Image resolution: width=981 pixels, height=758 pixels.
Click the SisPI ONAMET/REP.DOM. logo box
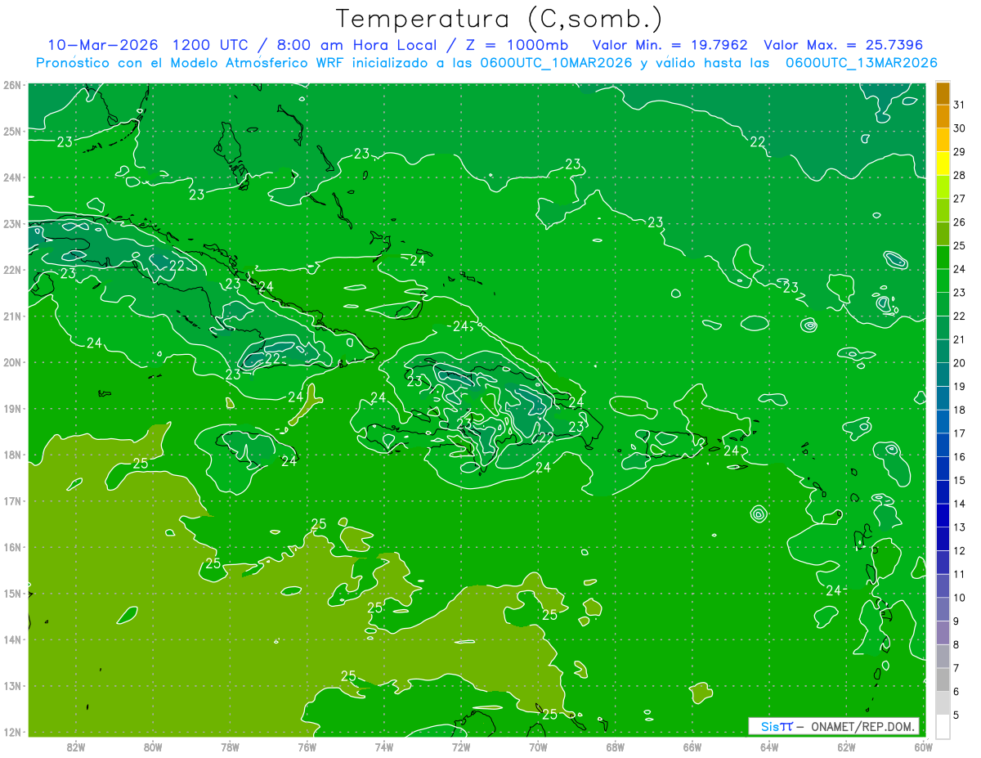[834, 726]
